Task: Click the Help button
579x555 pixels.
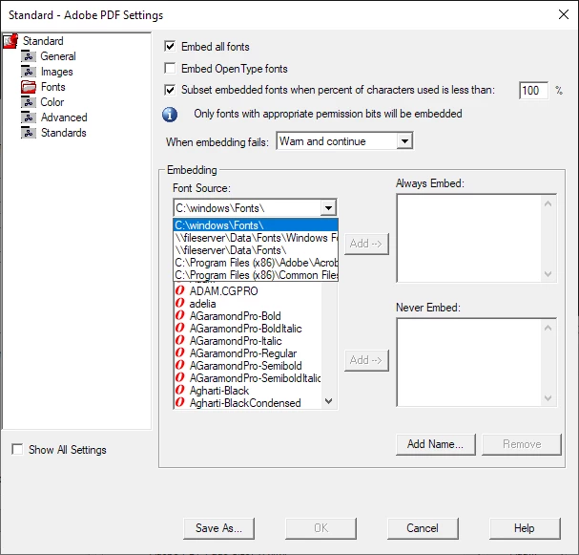Action: pos(525,528)
